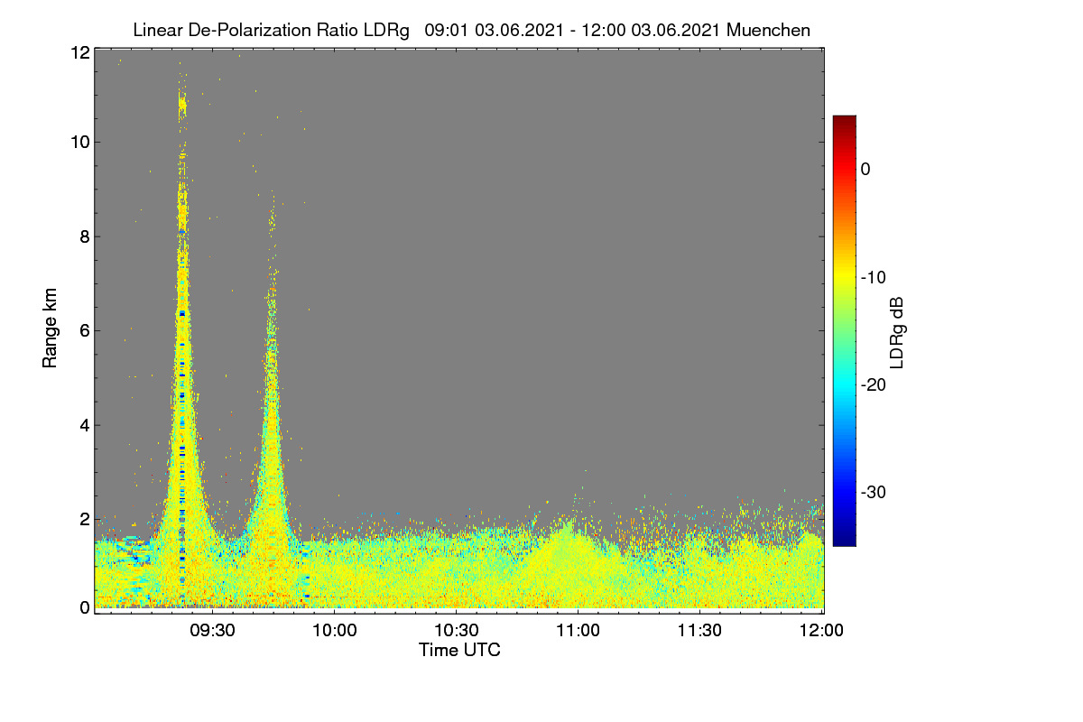Click the 10:30 time axis label

click(456, 630)
